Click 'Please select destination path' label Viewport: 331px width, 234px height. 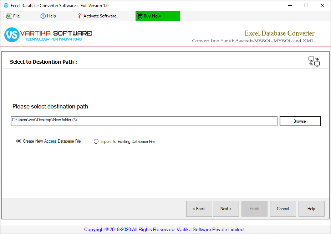tap(50, 106)
